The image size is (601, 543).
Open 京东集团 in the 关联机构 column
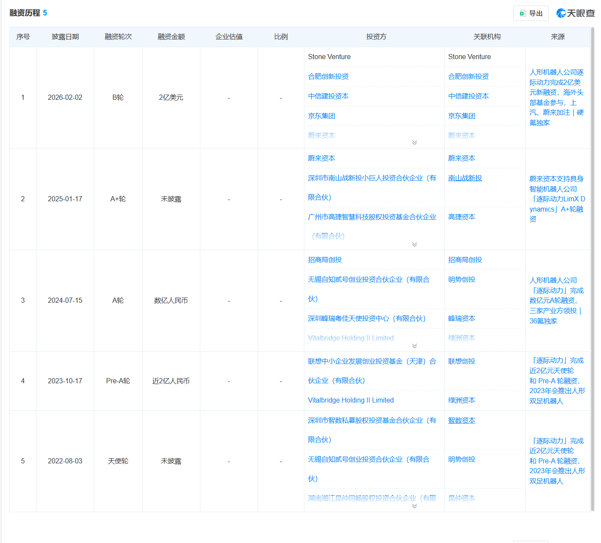(x=461, y=116)
